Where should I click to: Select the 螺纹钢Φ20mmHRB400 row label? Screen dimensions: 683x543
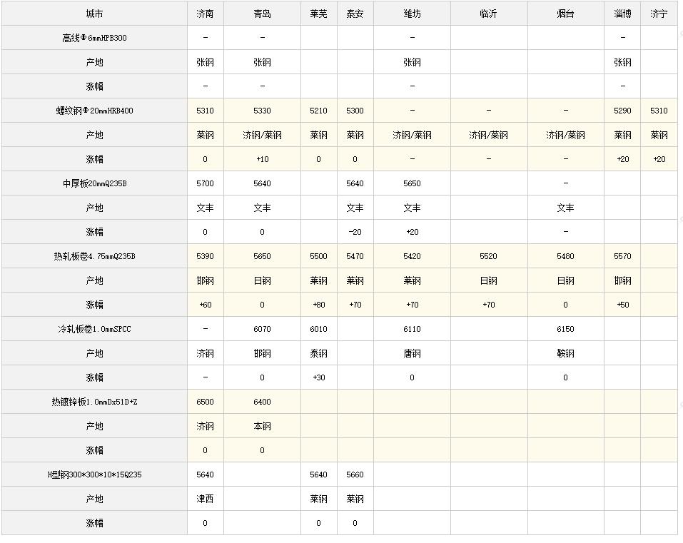tap(94, 111)
